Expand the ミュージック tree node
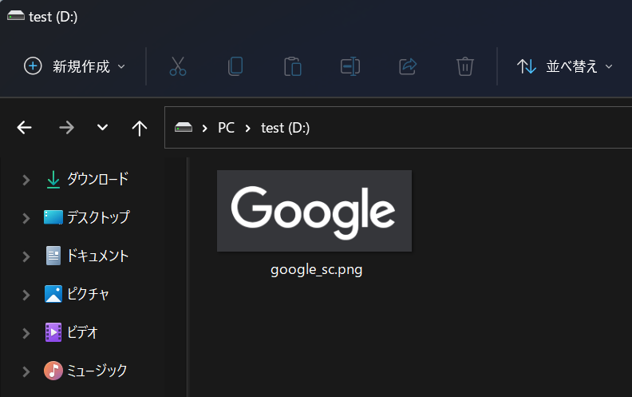Screen dimensions: 632x397 26,371
